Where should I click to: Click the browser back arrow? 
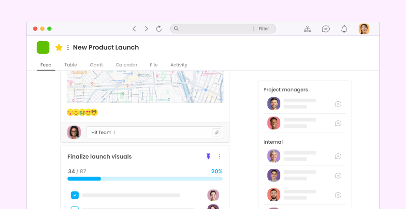pyautogui.click(x=134, y=29)
